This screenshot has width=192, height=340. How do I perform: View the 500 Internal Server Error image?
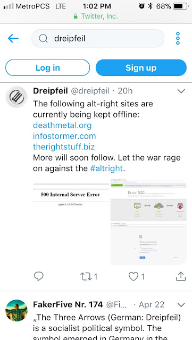[71, 222]
